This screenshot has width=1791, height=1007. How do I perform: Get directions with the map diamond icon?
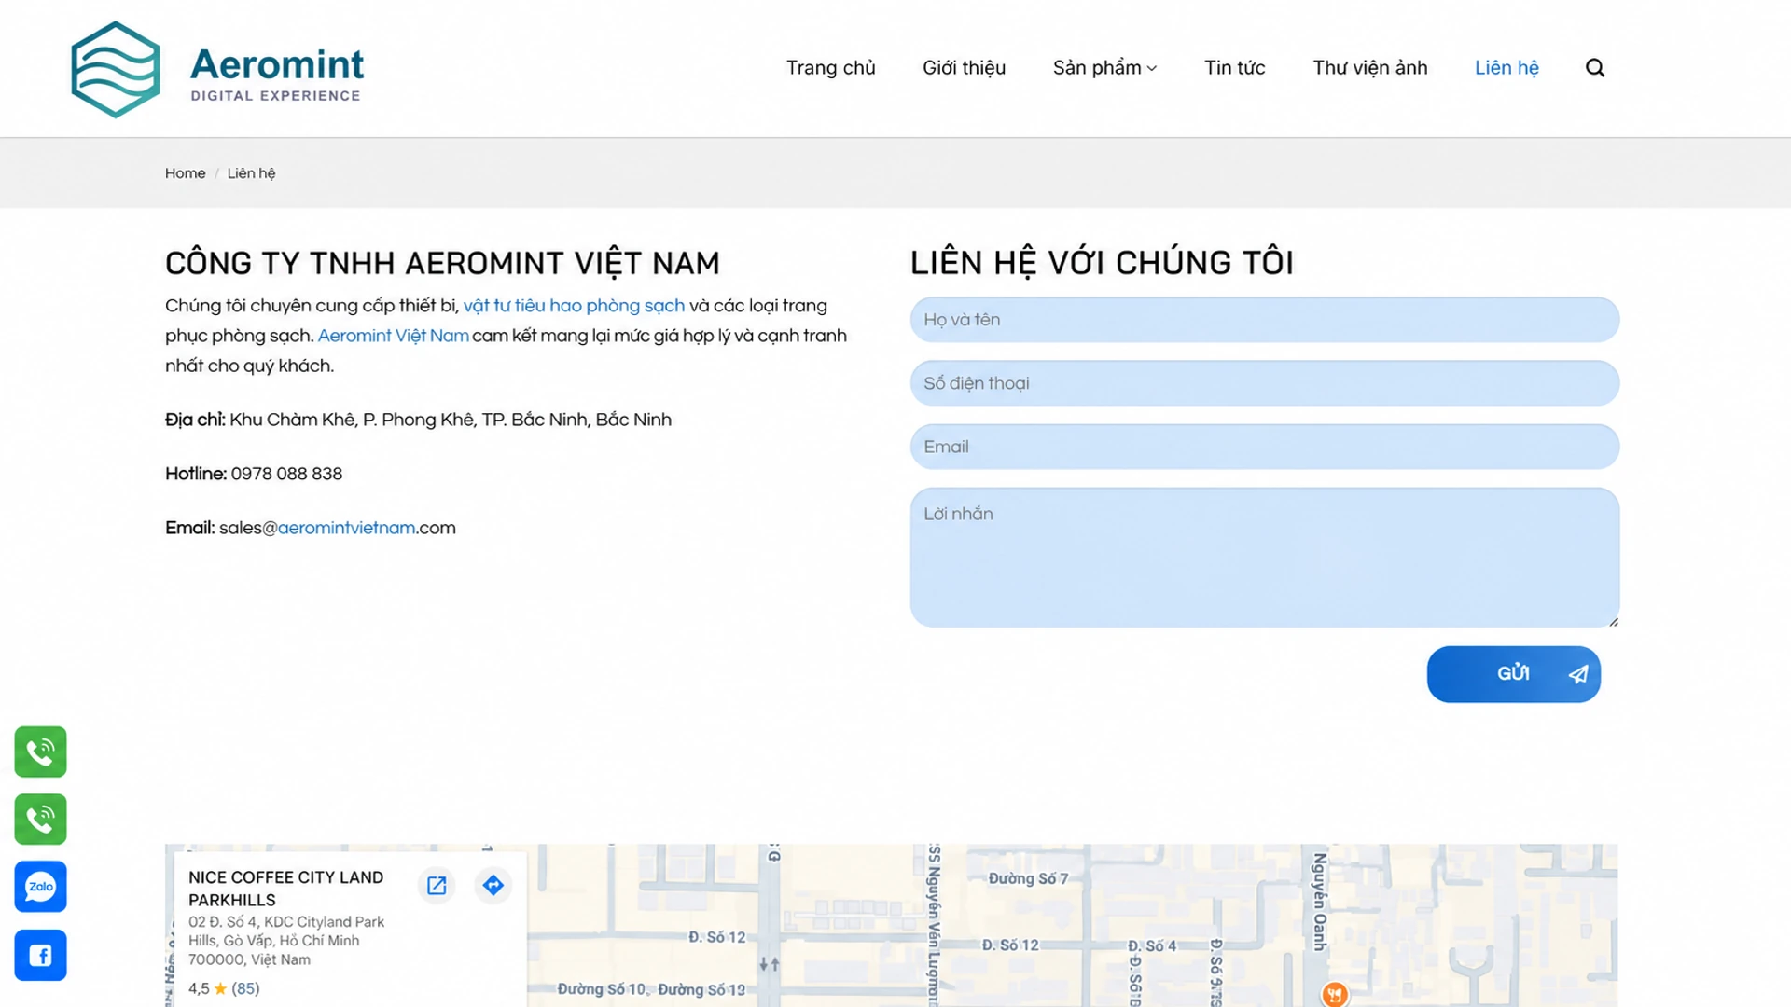(x=493, y=885)
